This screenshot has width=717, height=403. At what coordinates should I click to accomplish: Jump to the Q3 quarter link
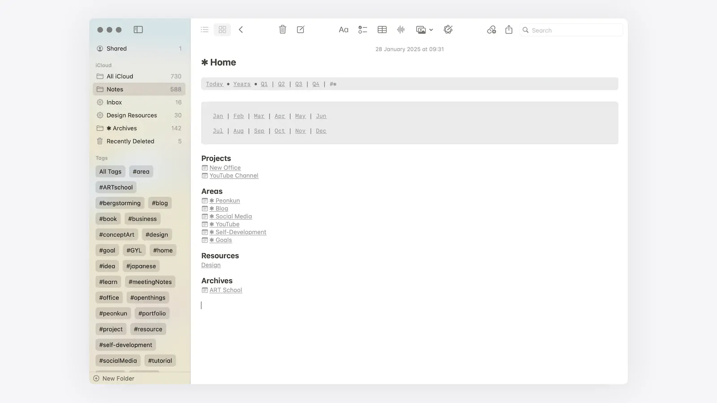click(x=298, y=84)
